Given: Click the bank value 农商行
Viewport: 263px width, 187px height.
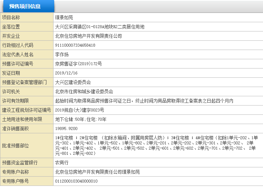Looking at the screenshot, I should (62, 163).
